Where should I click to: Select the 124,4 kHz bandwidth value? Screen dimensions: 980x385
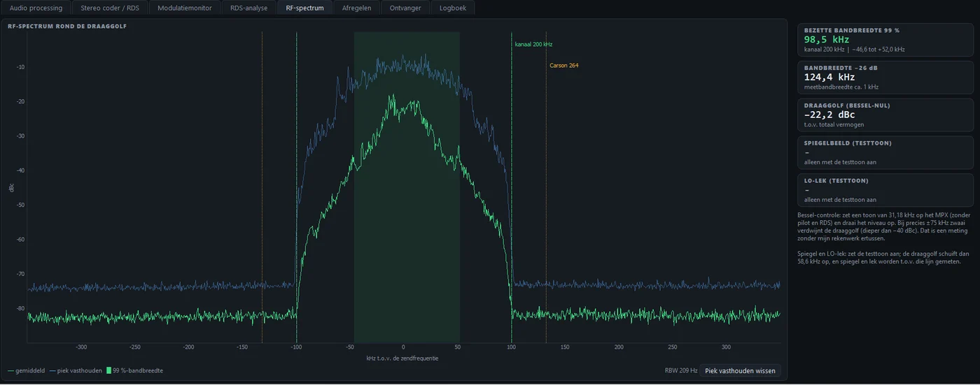pyautogui.click(x=829, y=78)
